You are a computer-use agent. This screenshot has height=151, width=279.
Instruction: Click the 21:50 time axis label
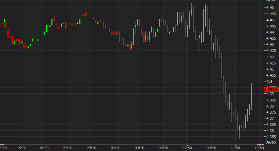click(x=68, y=148)
